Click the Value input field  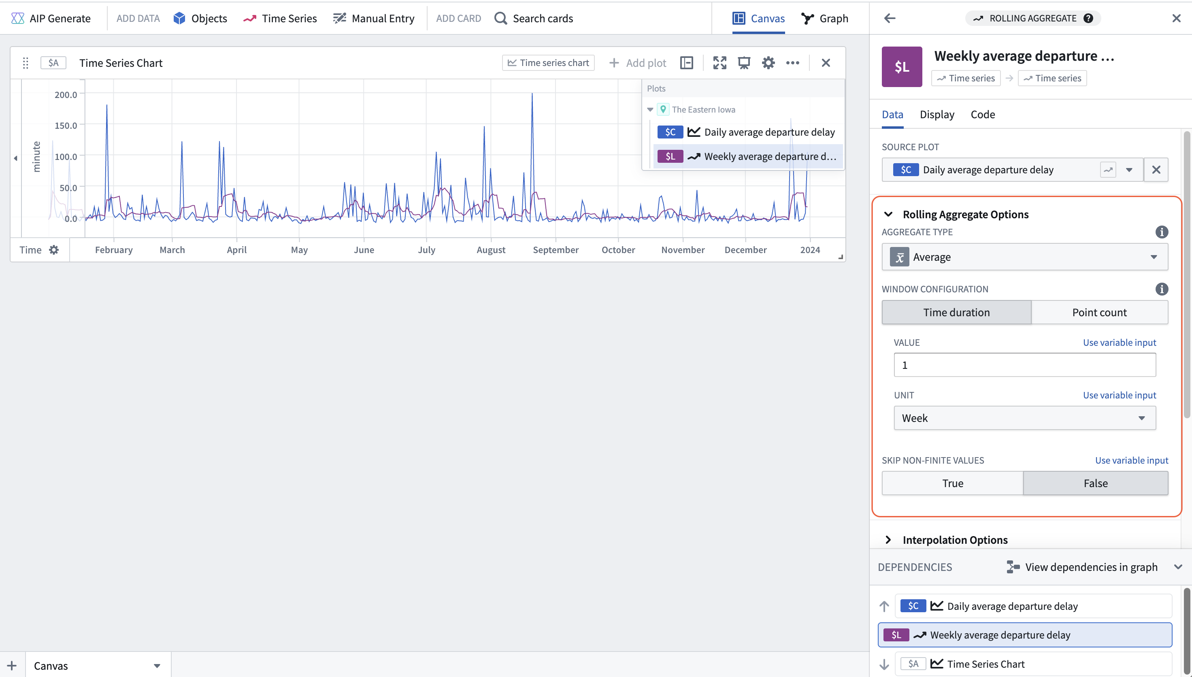[1024, 365]
